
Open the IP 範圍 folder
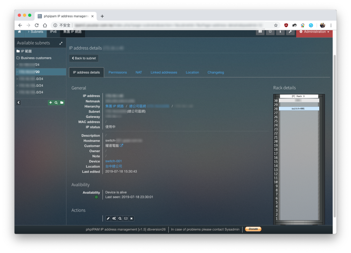tap(24, 51)
